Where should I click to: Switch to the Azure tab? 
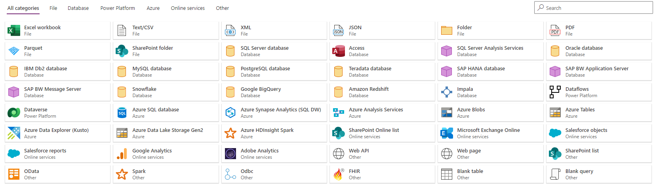[x=153, y=8]
